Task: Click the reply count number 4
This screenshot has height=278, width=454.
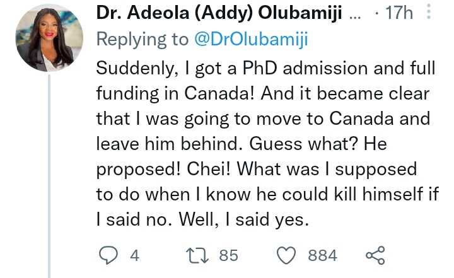Action: [134, 255]
